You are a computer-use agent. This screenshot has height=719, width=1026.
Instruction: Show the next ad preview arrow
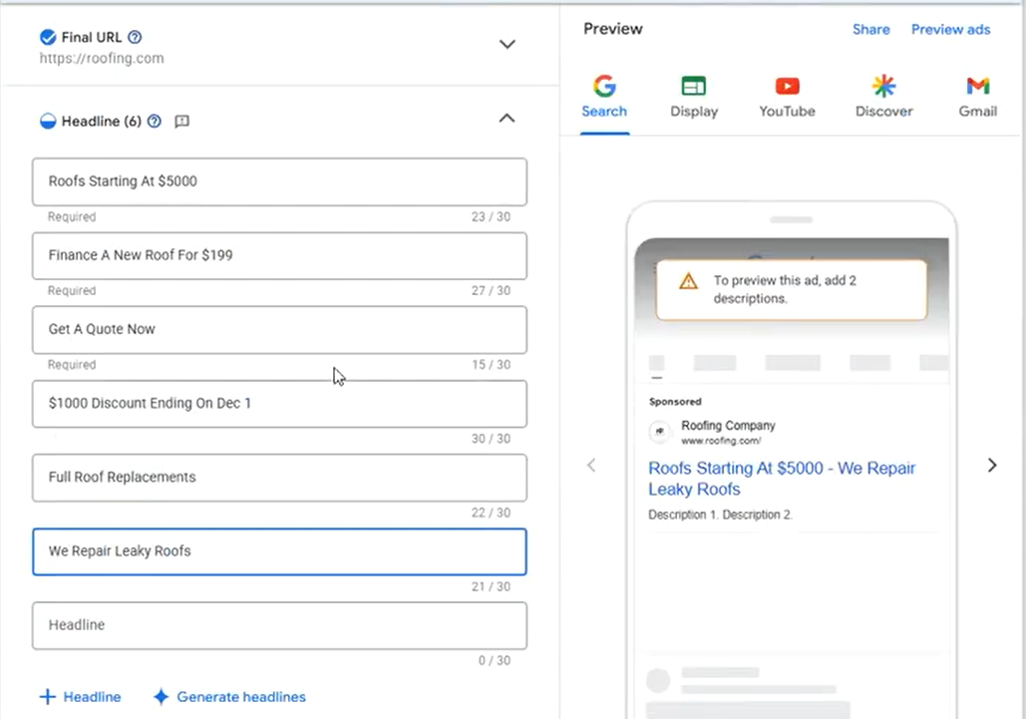pos(991,465)
